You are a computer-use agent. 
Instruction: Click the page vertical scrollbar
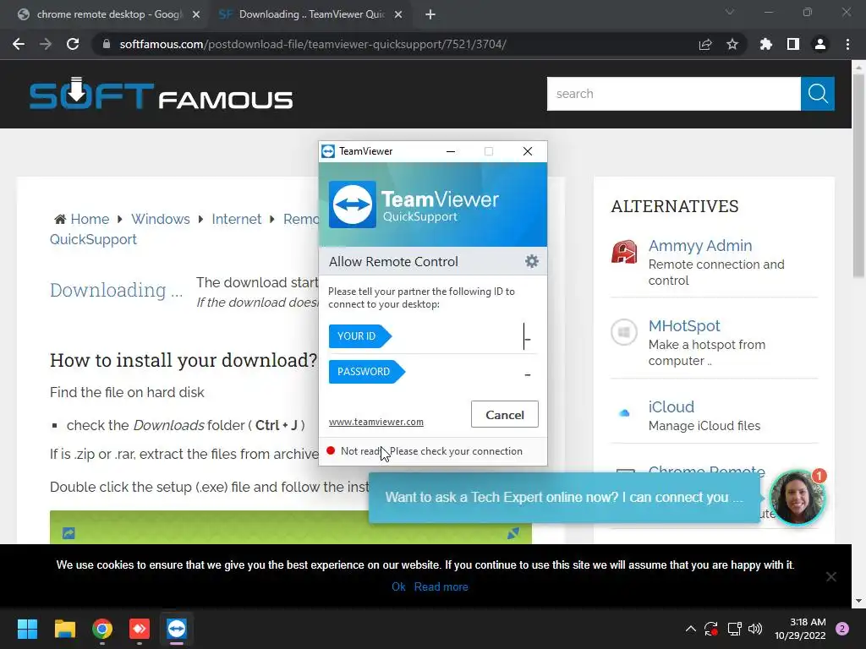coord(858,176)
